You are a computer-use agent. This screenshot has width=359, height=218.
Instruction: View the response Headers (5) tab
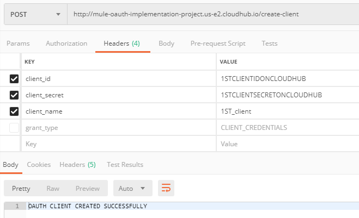tap(77, 164)
